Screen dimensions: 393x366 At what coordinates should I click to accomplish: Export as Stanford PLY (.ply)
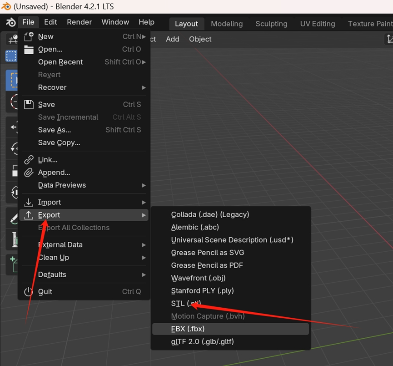(231, 291)
